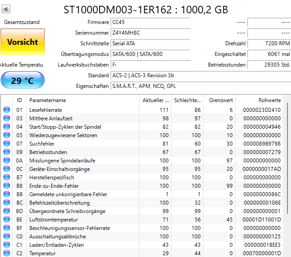Select Luftstromtemperatur parameter name

tap(54, 220)
